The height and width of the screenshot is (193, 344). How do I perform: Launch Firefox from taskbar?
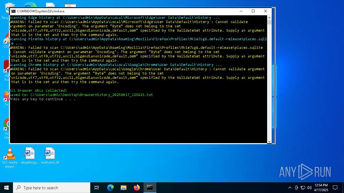click(137, 188)
